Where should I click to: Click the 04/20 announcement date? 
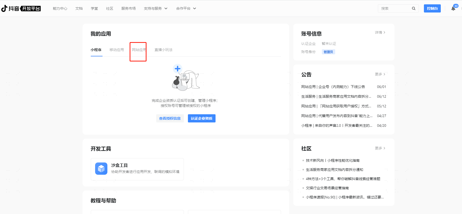381,125
